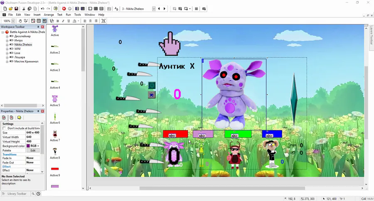
Task: Save the application with the floppy disk icon
Action: (x=16, y=9)
